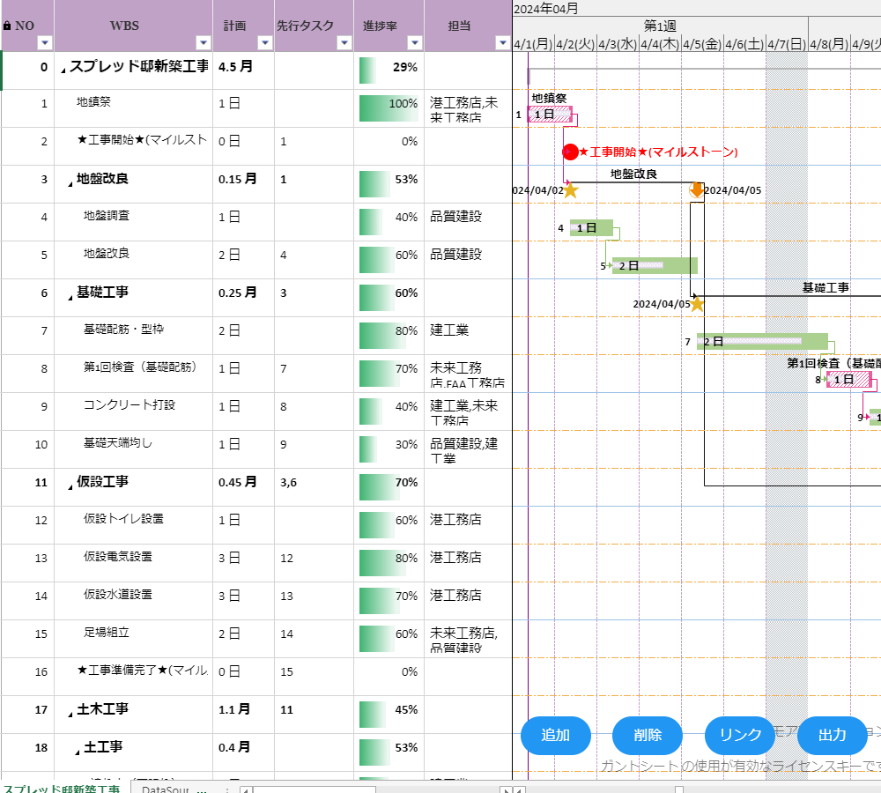The width and height of the screenshot is (881, 793).
Task: Click the 29% progress bar in row 0
Action: (x=367, y=70)
